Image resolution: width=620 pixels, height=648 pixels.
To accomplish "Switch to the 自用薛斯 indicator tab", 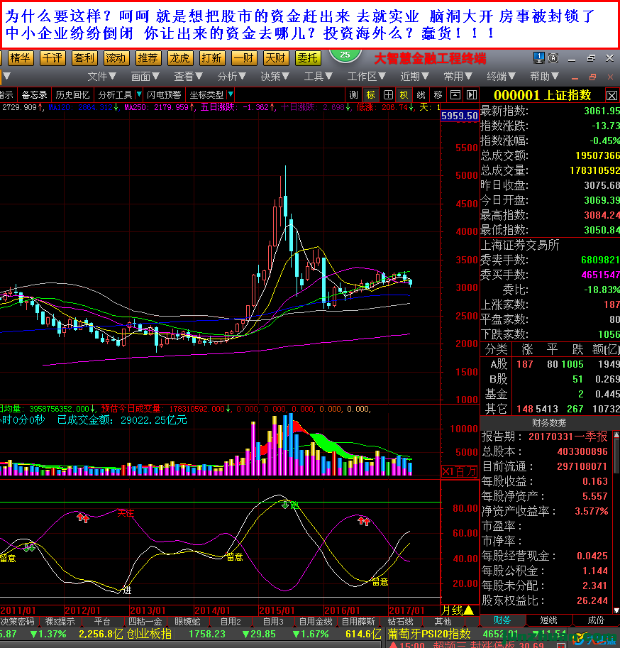I will 358,622.
